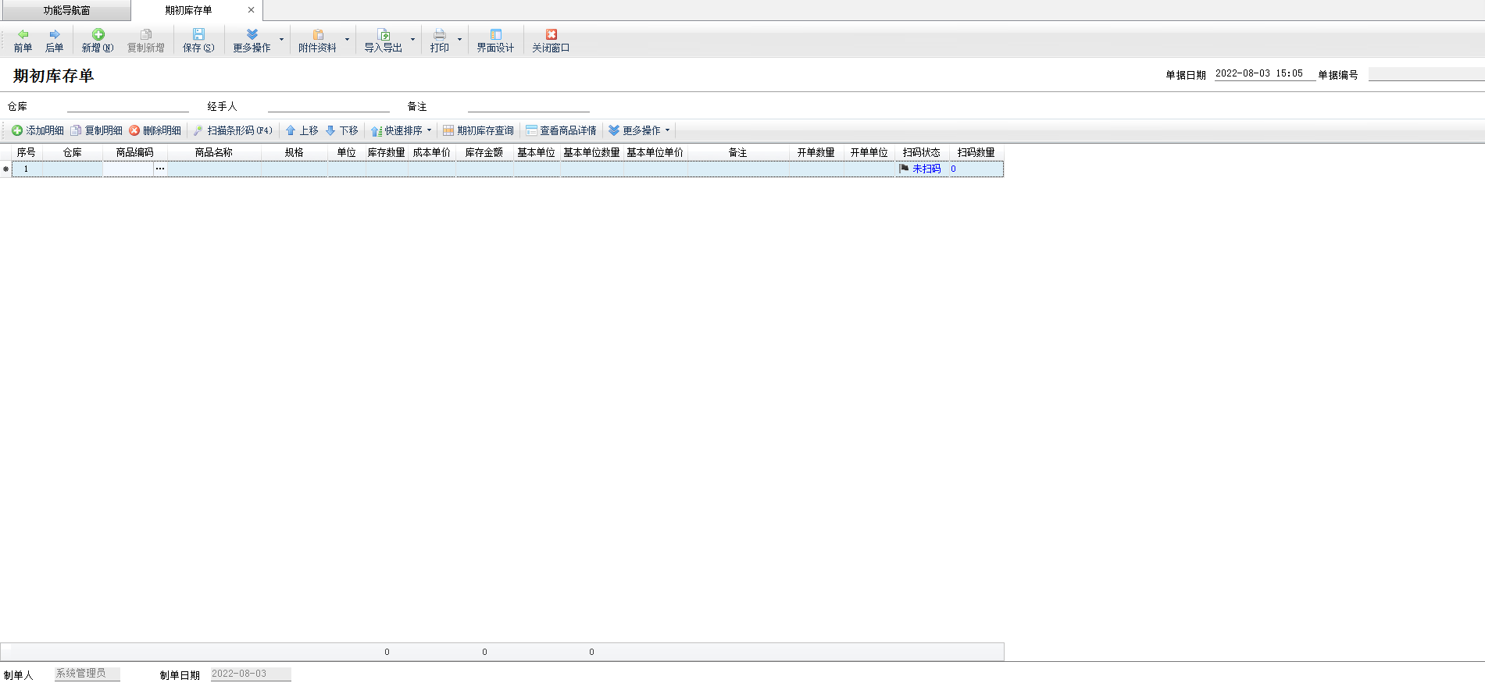
Task: Click the 后单 next document arrow icon
Action: point(54,34)
